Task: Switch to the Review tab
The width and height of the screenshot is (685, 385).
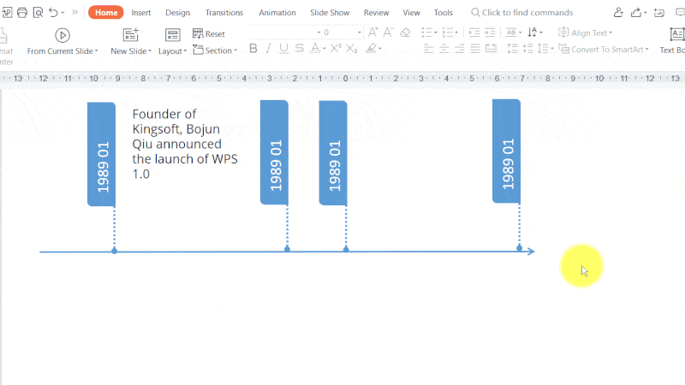Action: click(376, 13)
